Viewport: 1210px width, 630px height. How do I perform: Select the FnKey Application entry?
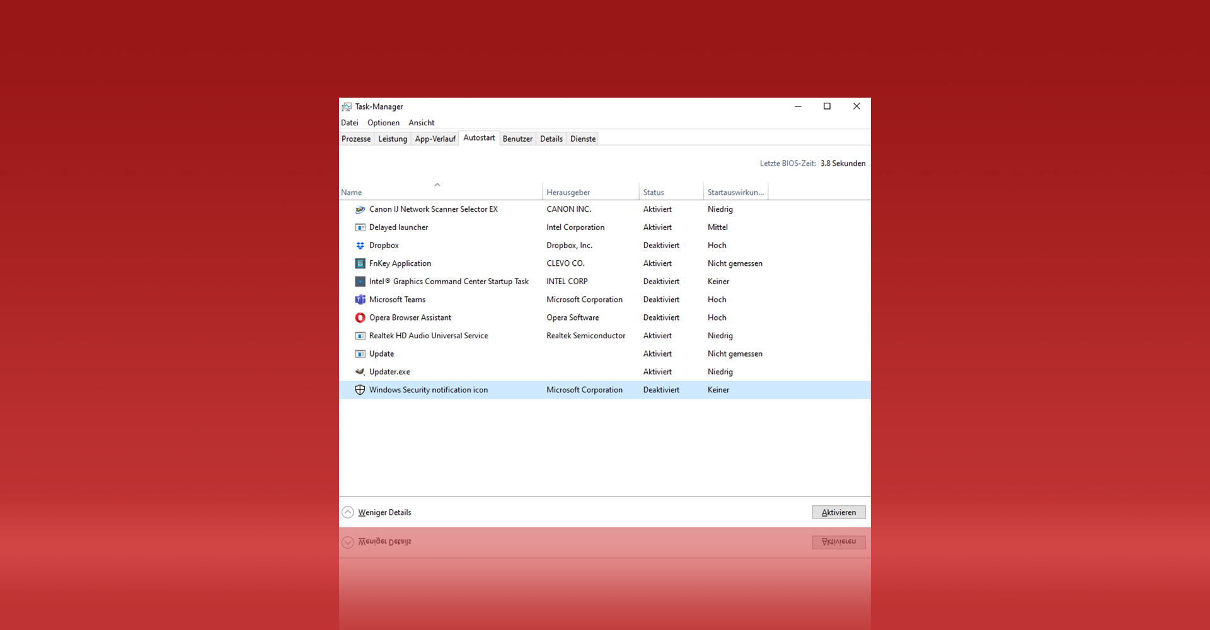pyautogui.click(x=400, y=263)
